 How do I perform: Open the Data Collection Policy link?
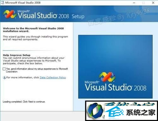click(53, 77)
